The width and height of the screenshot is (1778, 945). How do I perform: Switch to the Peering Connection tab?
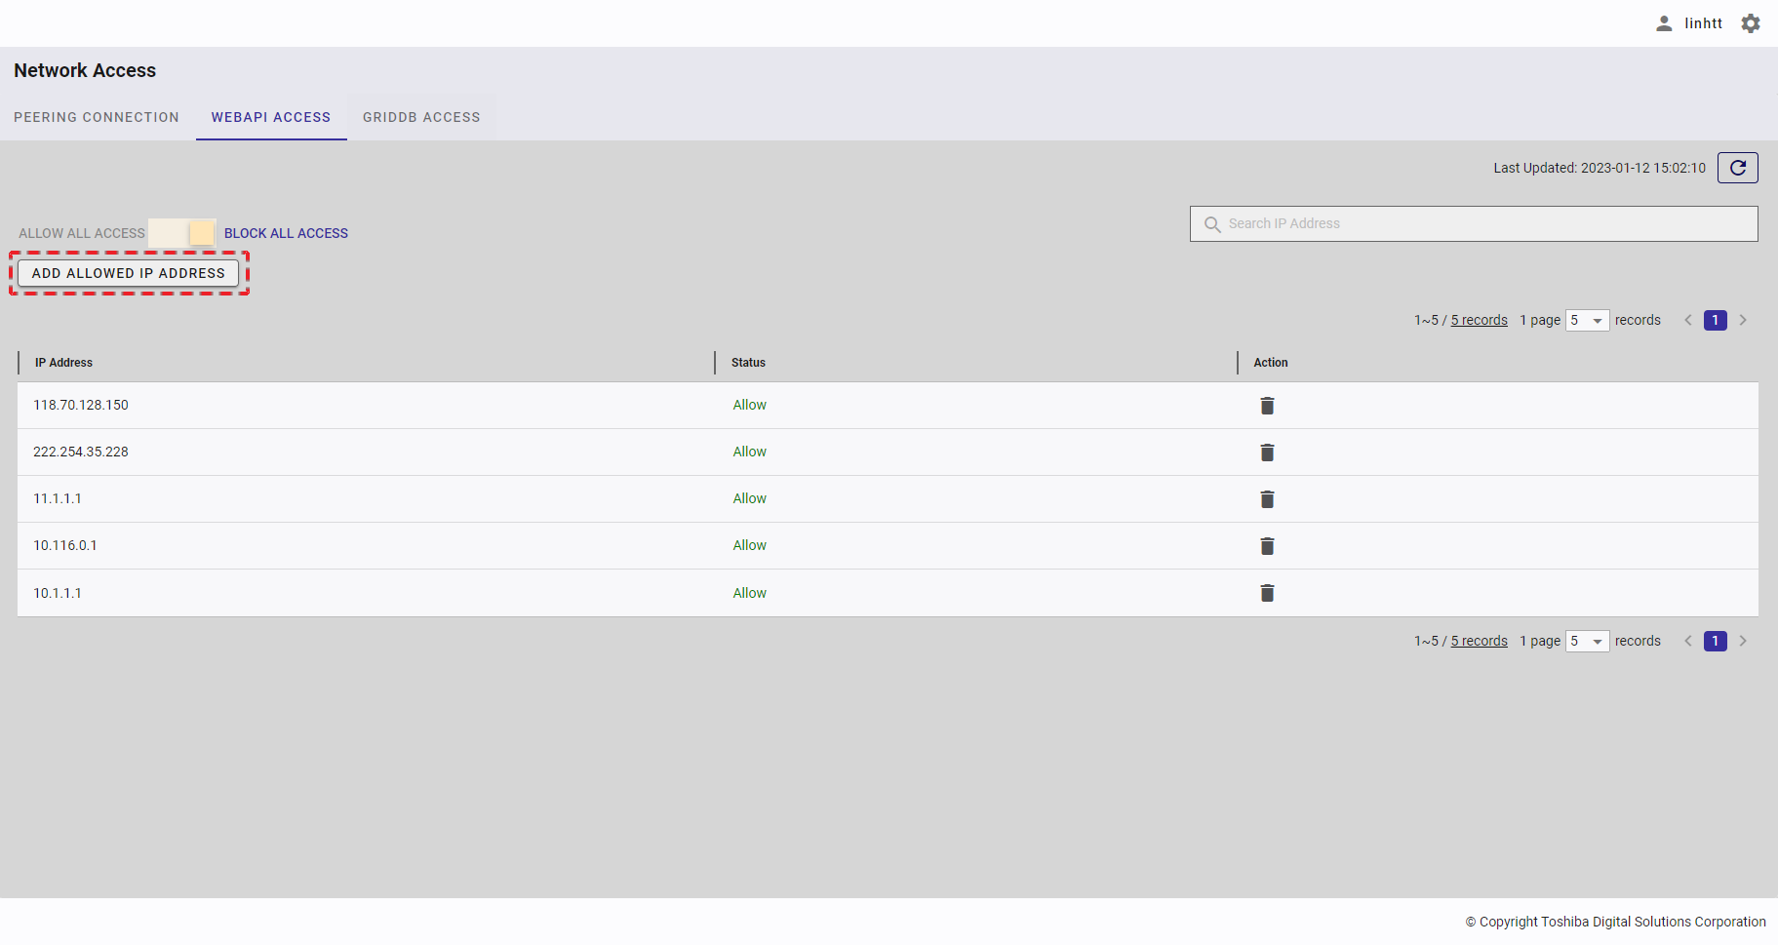pos(97,117)
